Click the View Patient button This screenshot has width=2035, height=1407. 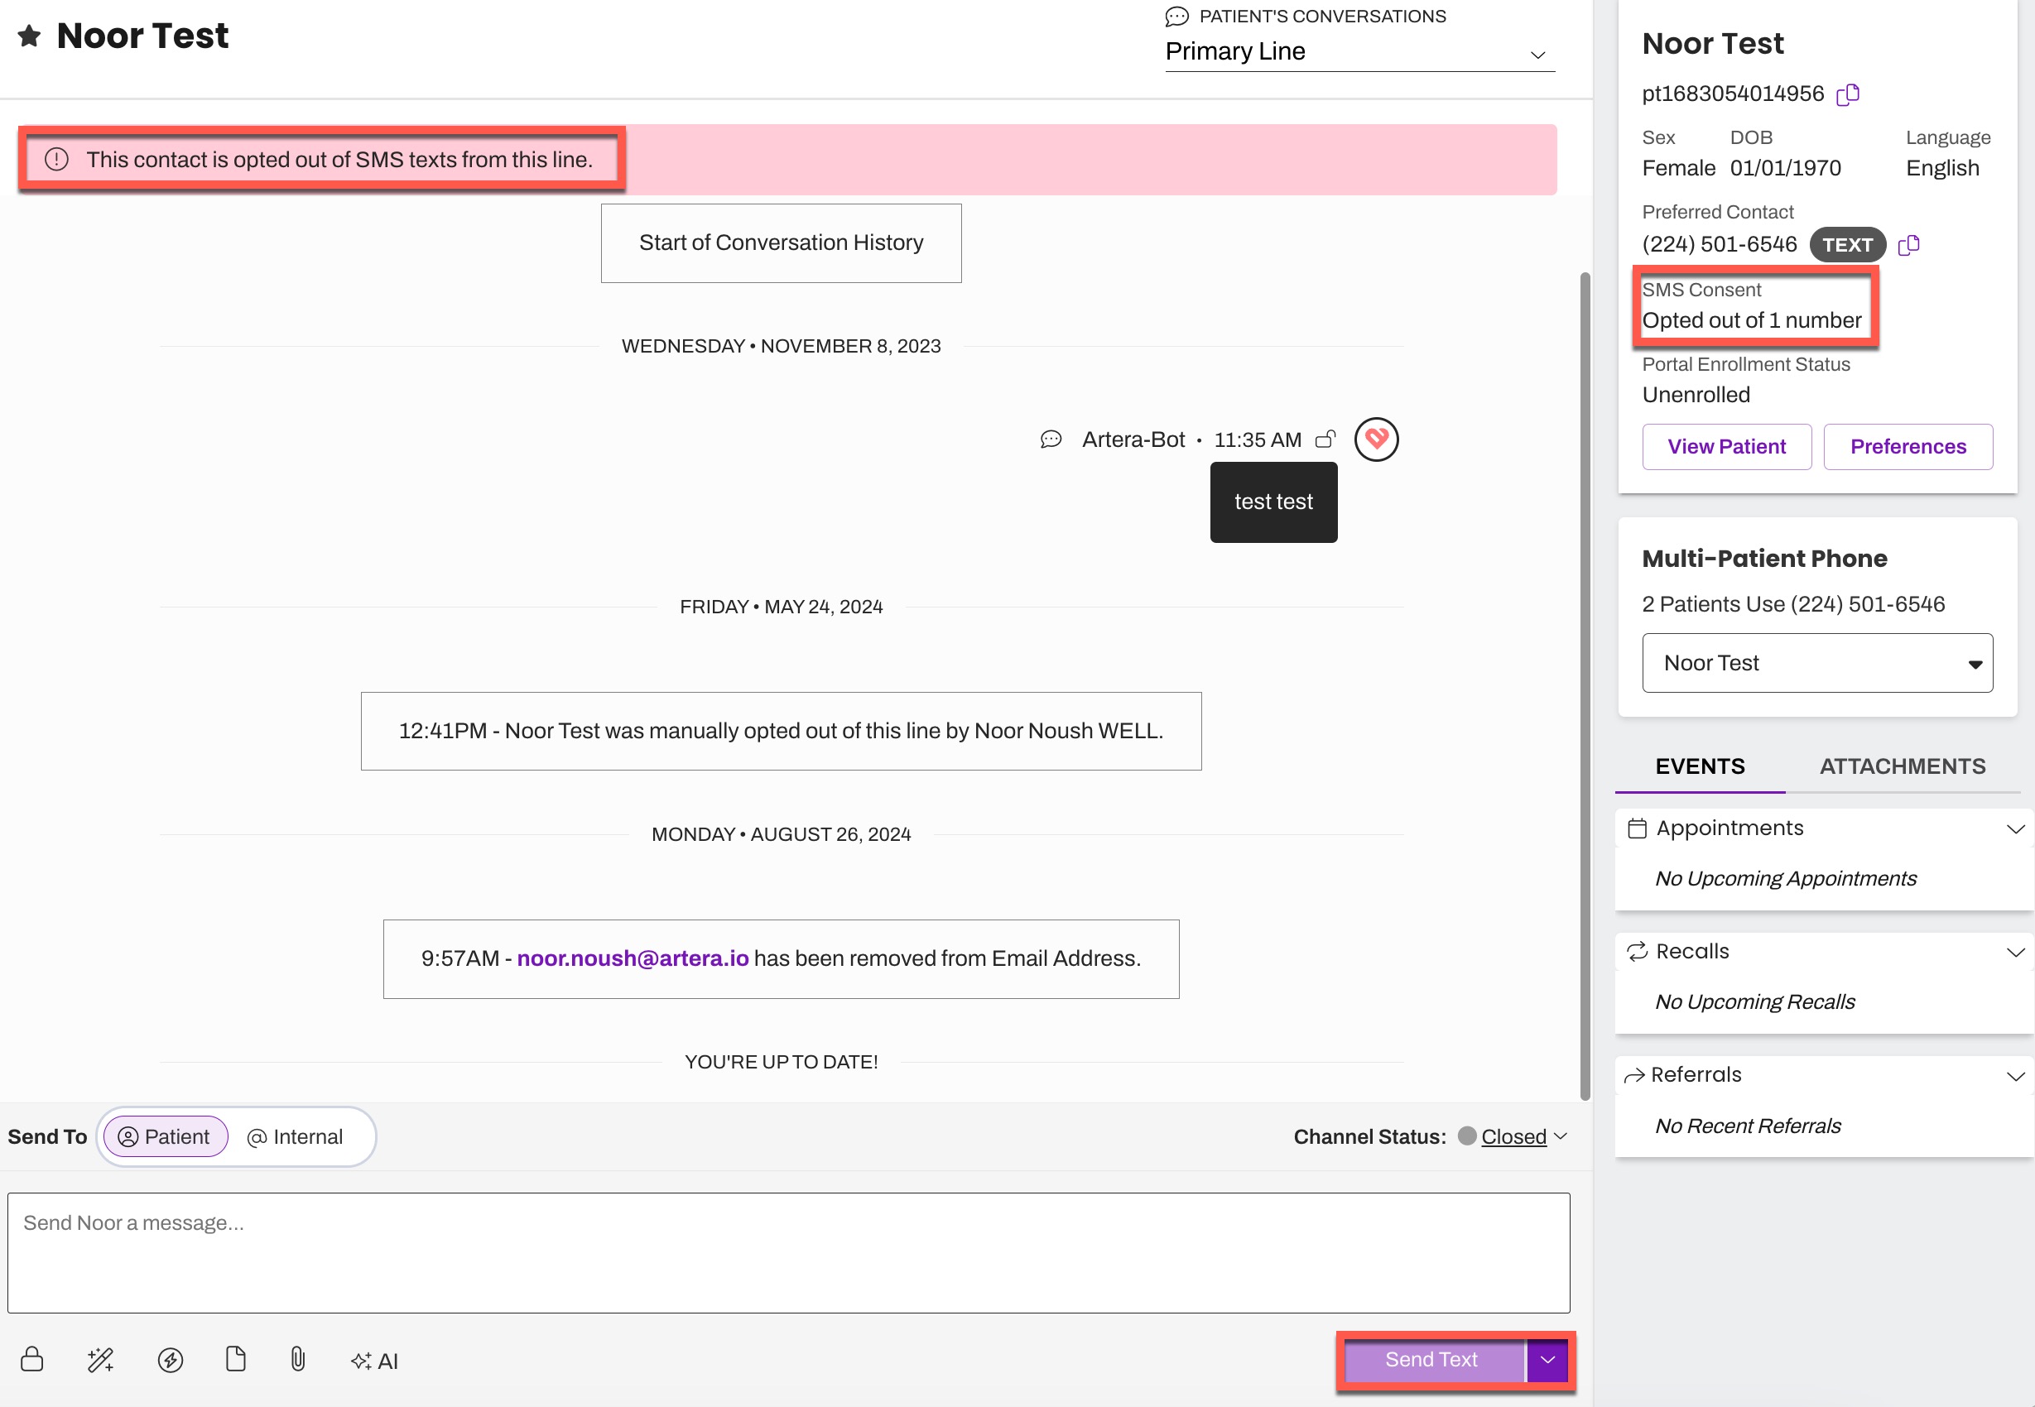point(1725,446)
